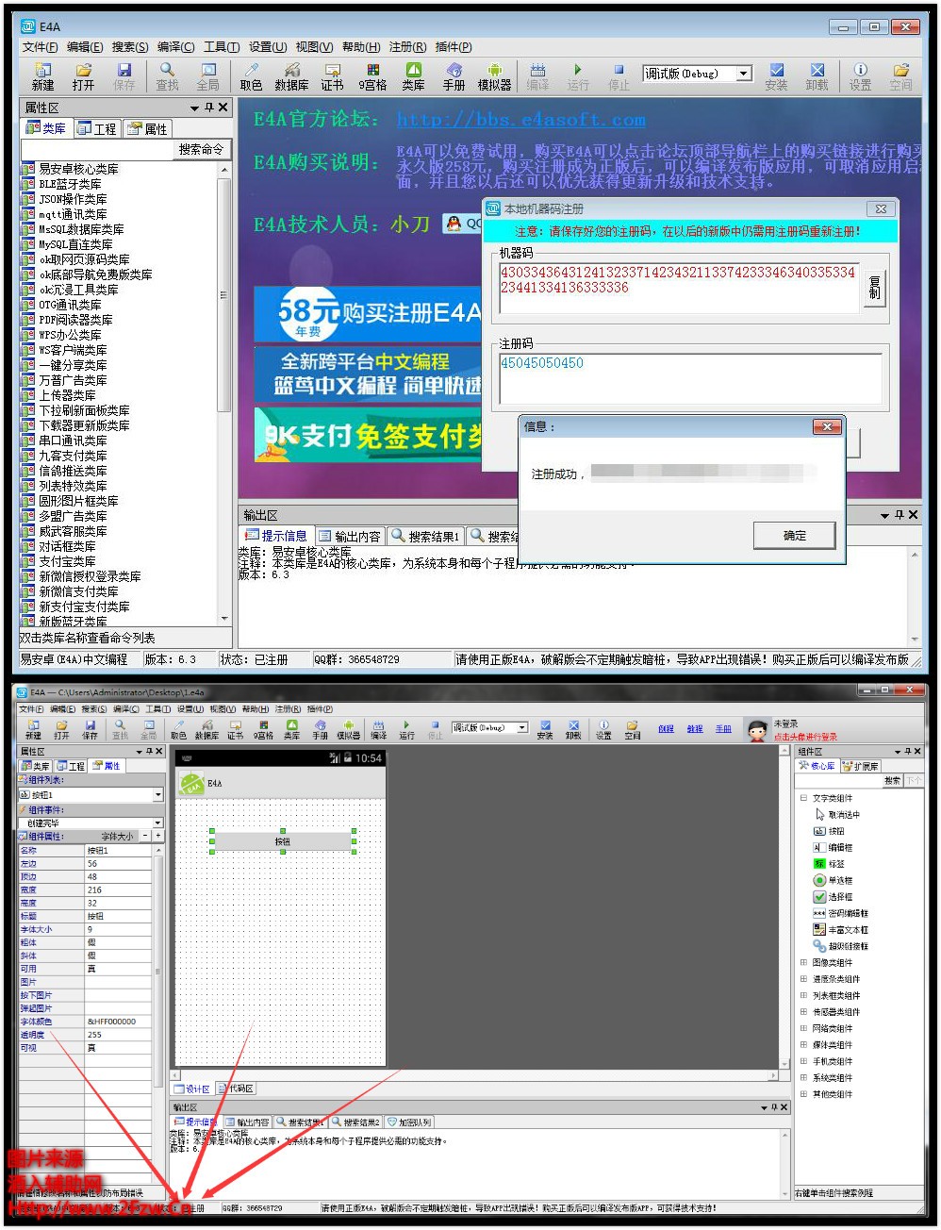The height and width of the screenshot is (1230, 941).
Task: Open 按钮1 component list dropdown
Action: (157, 795)
